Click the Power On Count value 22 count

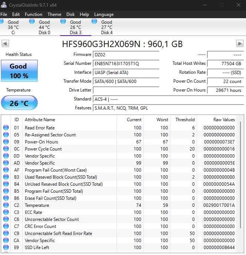click(x=226, y=81)
